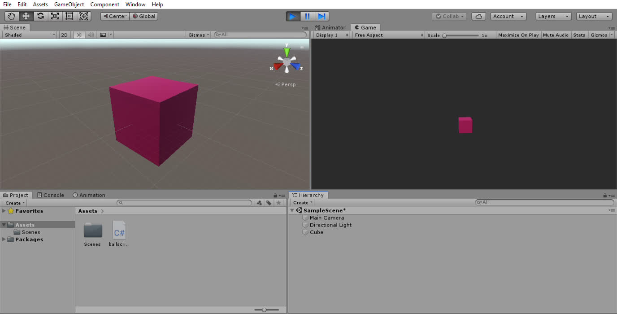Open the GameObject menu
This screenshot has height=314, width=617.
coord(69,4)
